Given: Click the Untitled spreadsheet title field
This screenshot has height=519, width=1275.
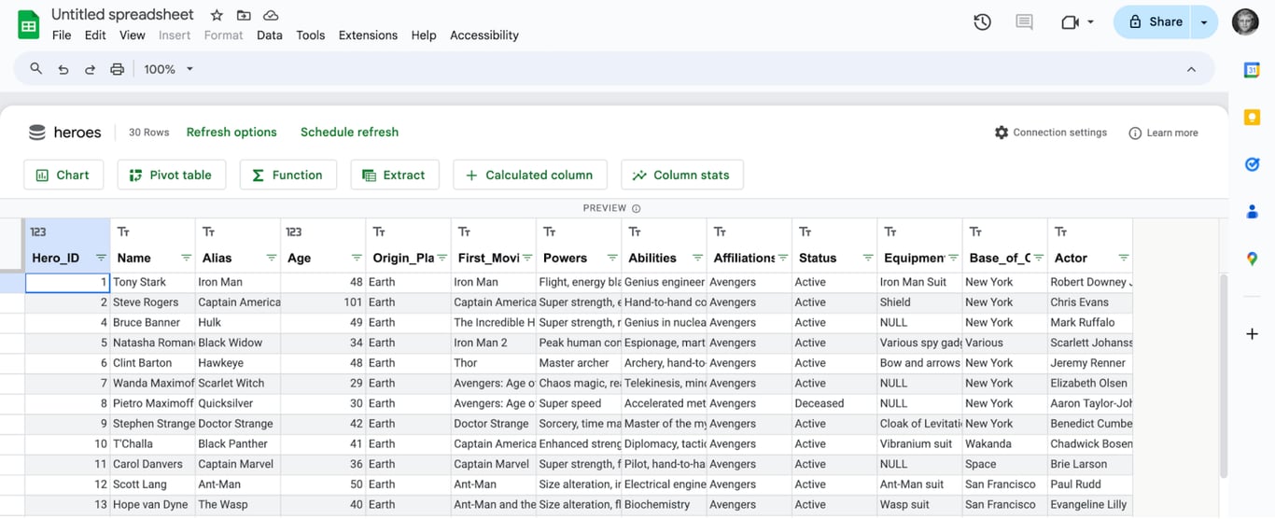Looking at the screenshot, I should click(122, 15).
